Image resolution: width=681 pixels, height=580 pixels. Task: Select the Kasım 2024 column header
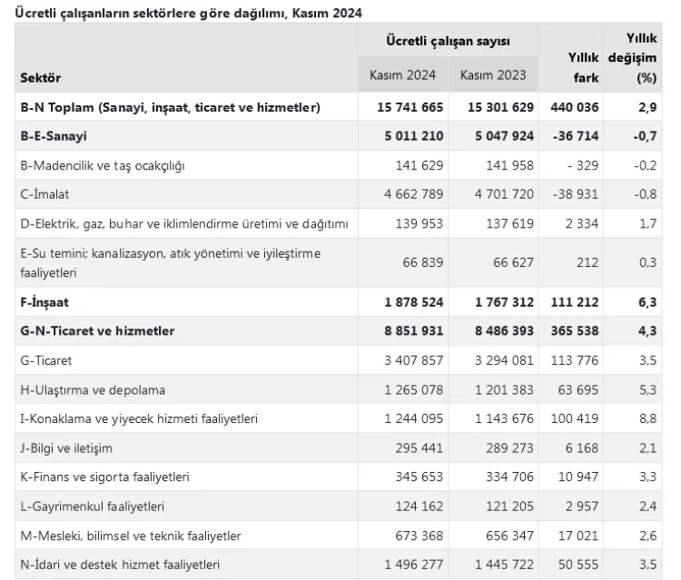[x=402, y=75]
